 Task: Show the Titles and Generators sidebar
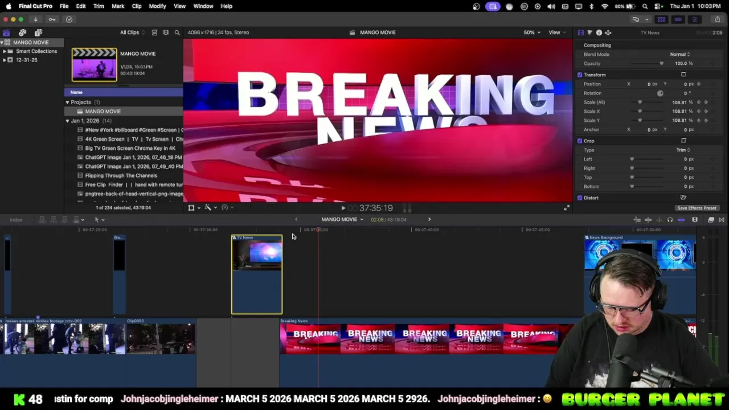tap(38, 32)
